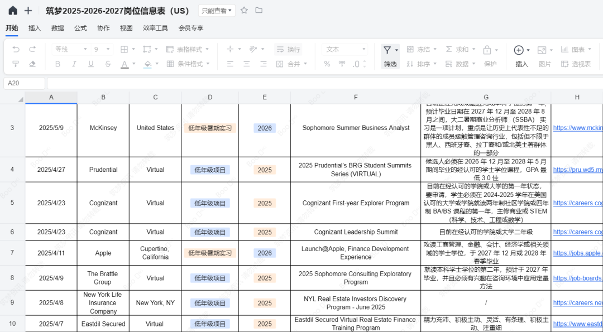The height and width of the screenshot is (332, 603).
Task: Switch to the 数据 ribbon tab
Action: click(x=58, y=28)
